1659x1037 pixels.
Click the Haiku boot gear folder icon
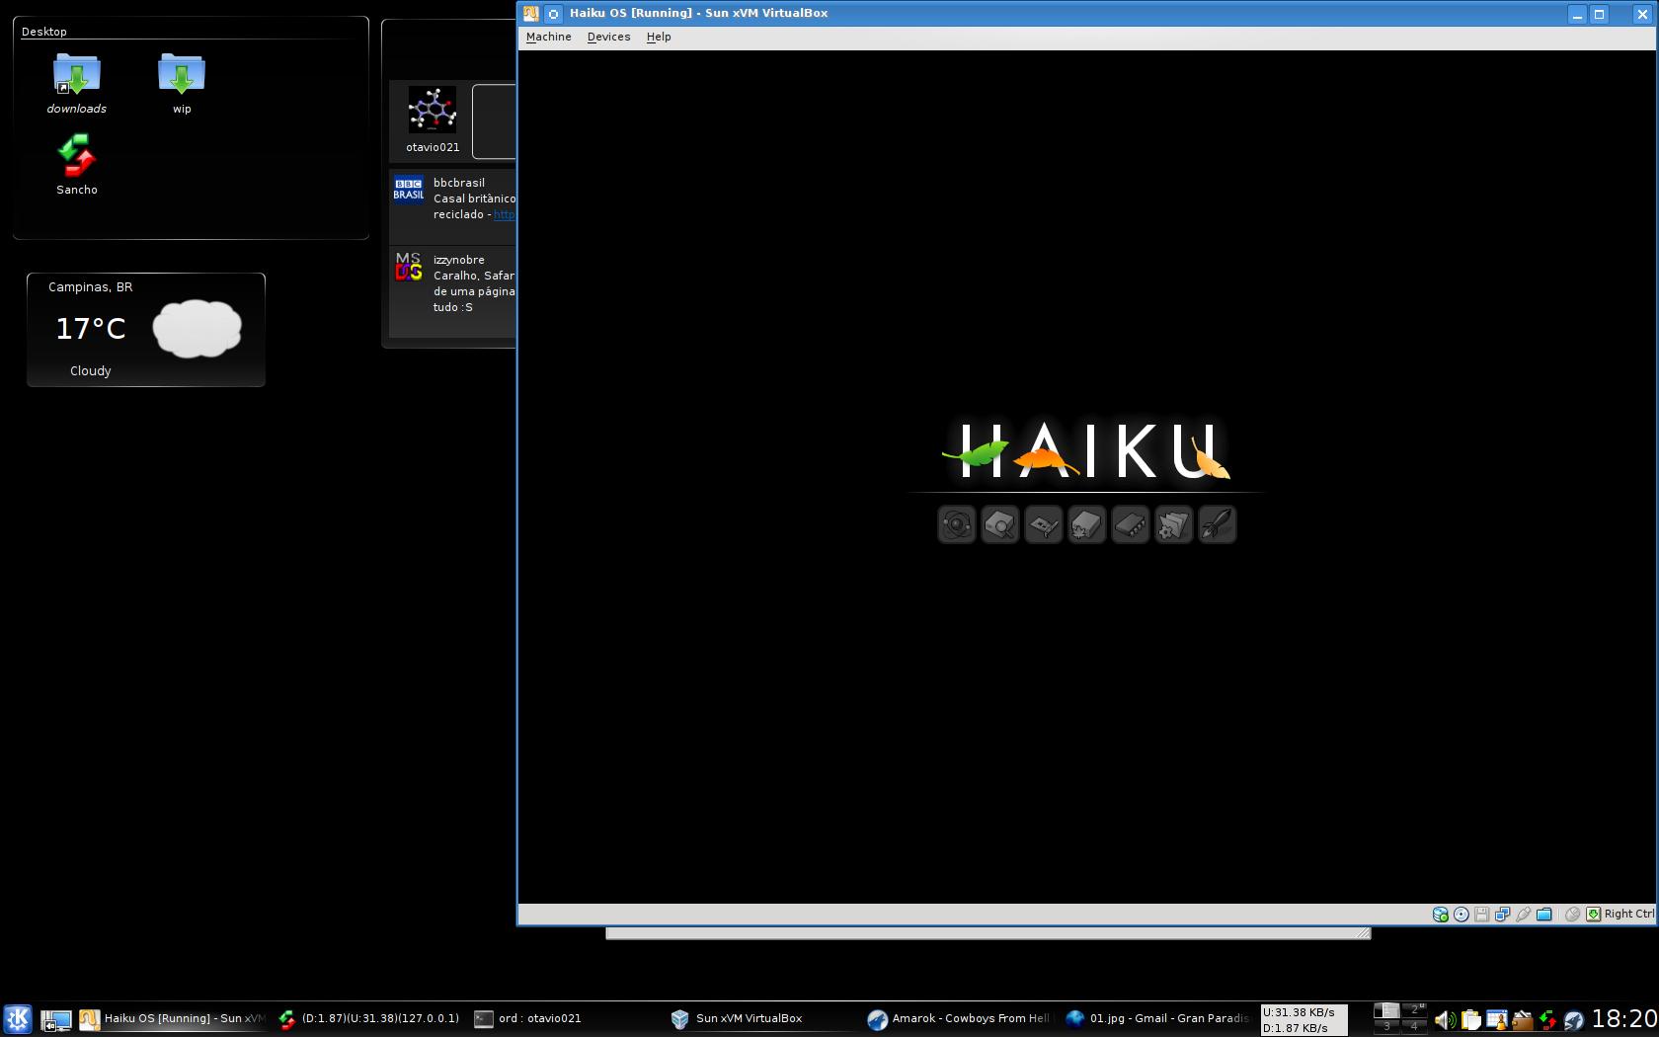[1174, 524]
